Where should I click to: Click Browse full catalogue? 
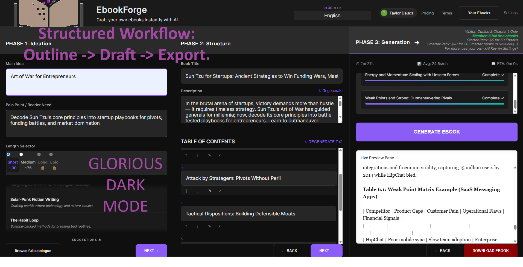pos(33,251)
